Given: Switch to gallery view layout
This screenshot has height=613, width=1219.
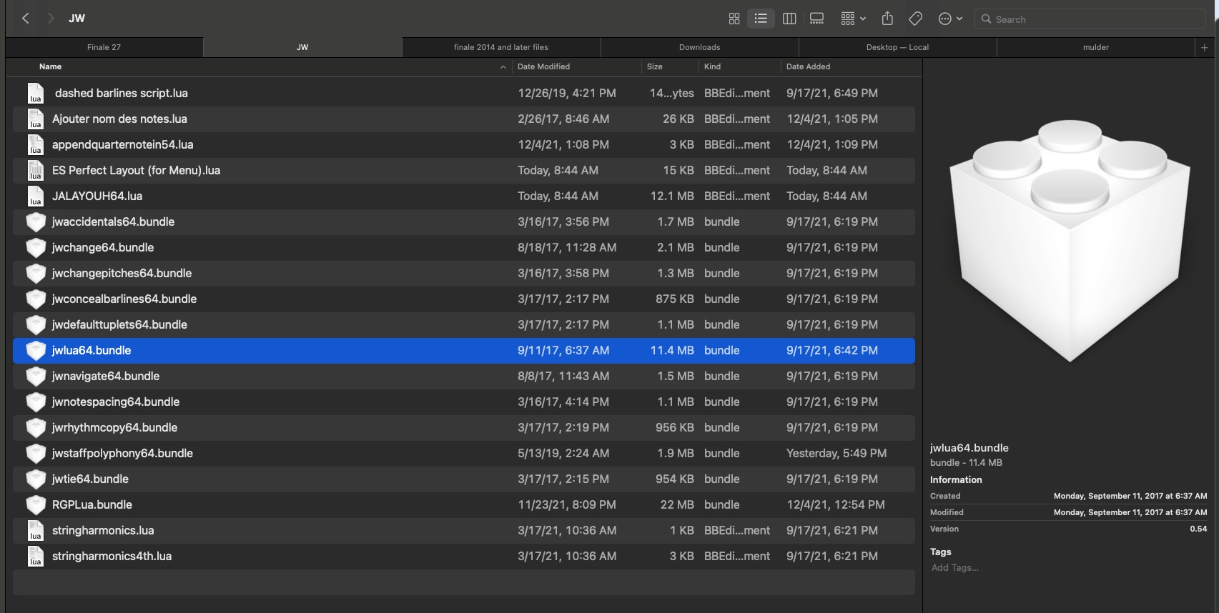Looking at the screenshot, I should pos(816,19).
